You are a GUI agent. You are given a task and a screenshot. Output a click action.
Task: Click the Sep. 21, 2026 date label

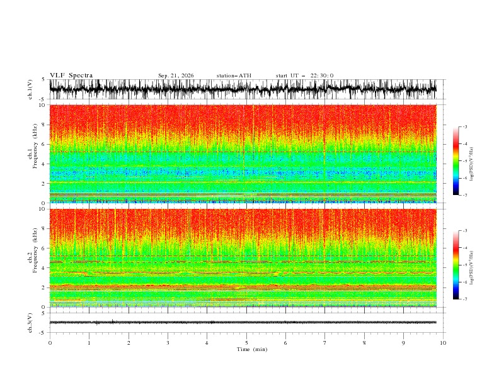176,75
